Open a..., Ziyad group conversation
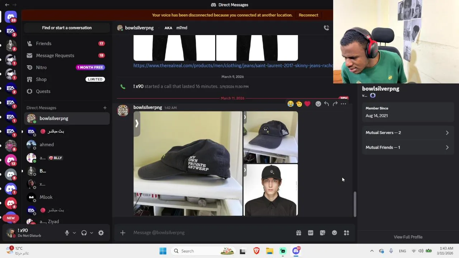This screenshot has width=459, height=258. coord(67,221)
